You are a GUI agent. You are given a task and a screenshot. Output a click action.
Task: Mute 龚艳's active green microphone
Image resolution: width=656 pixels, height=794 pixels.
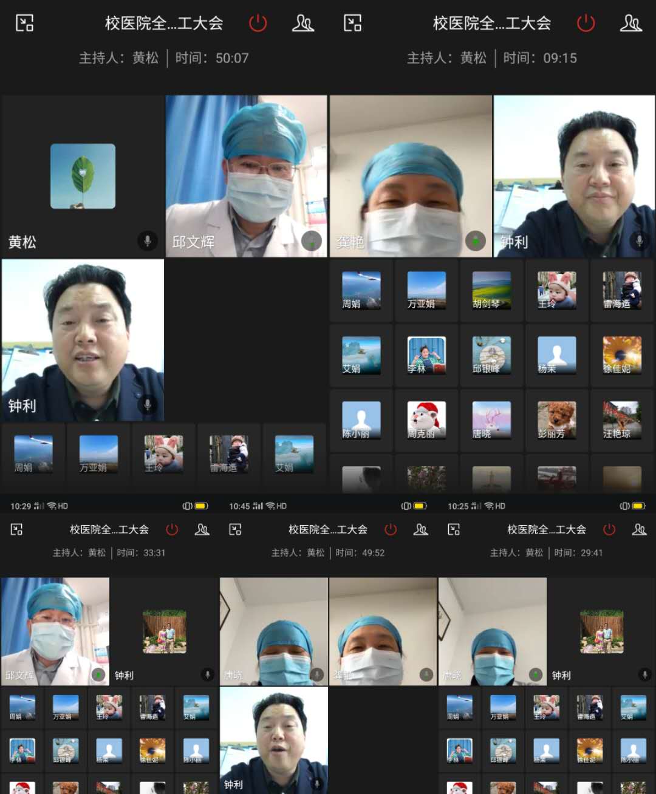pyautogui.click(x=476, y=241)
